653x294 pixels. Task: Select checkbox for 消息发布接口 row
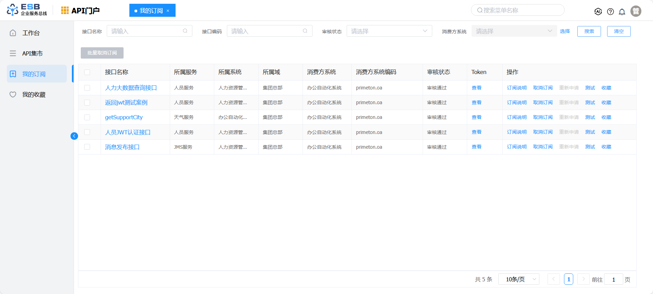point(87,147)
